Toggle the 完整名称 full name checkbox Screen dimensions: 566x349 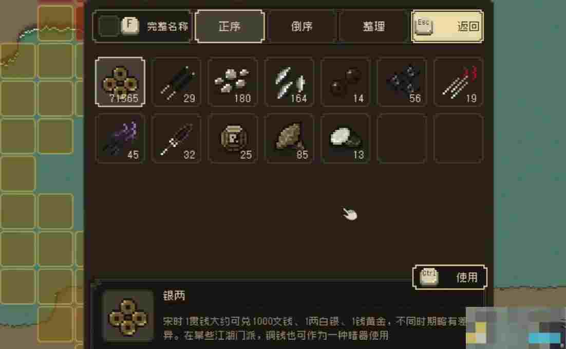tap(109, 26)
